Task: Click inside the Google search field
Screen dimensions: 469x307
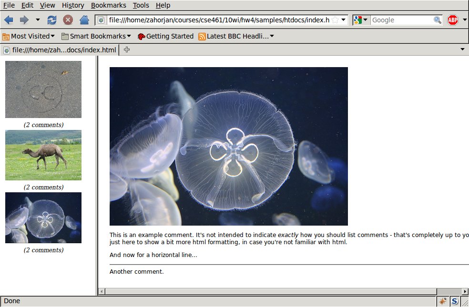Action: click(401, 20)
